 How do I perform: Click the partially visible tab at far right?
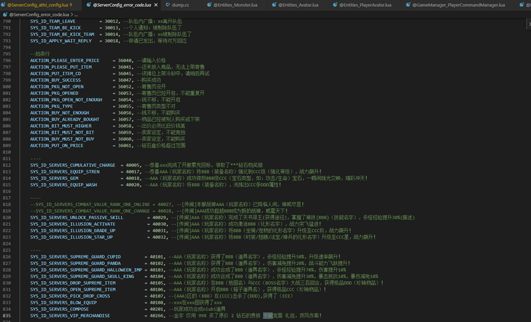(527, 5)
